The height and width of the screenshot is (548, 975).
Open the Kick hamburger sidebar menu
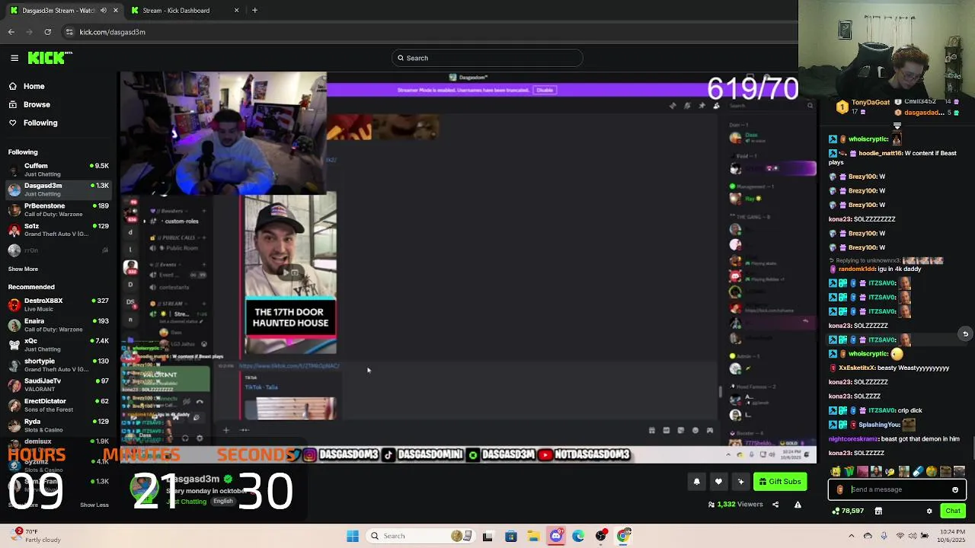point(14,58)
